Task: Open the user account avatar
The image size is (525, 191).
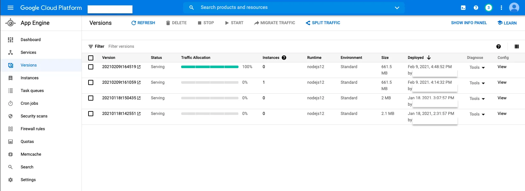Action: (514, 8)
